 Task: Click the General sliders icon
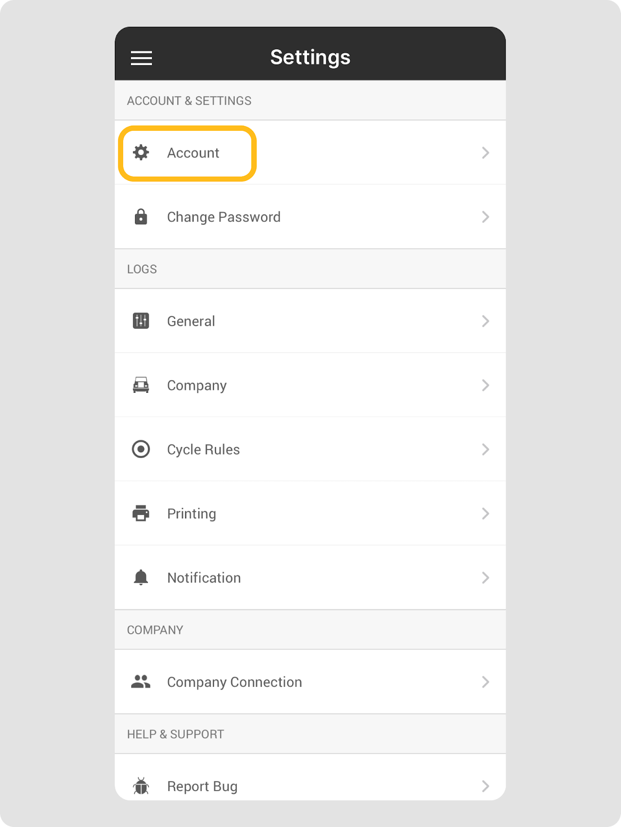coord(141,321)
